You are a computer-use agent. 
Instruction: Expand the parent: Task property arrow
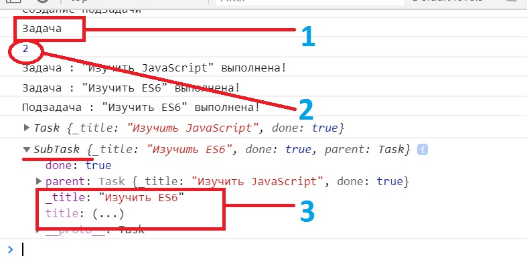pos(40,182)
